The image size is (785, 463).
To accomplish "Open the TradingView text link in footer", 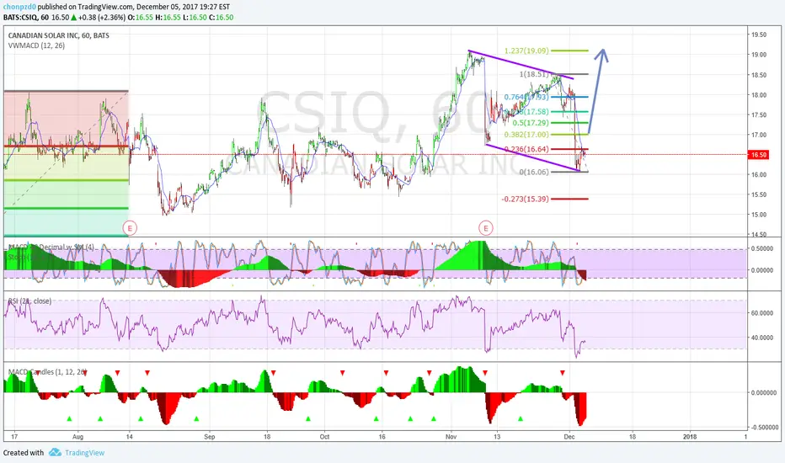I will coord(84,453).
